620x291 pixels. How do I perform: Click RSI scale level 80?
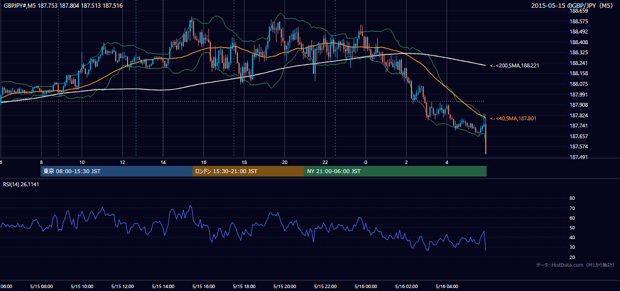[x=572, y=198]
